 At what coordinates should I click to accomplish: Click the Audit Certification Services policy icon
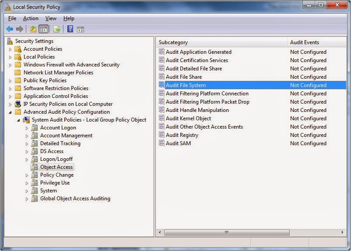(x=161, y=60)
